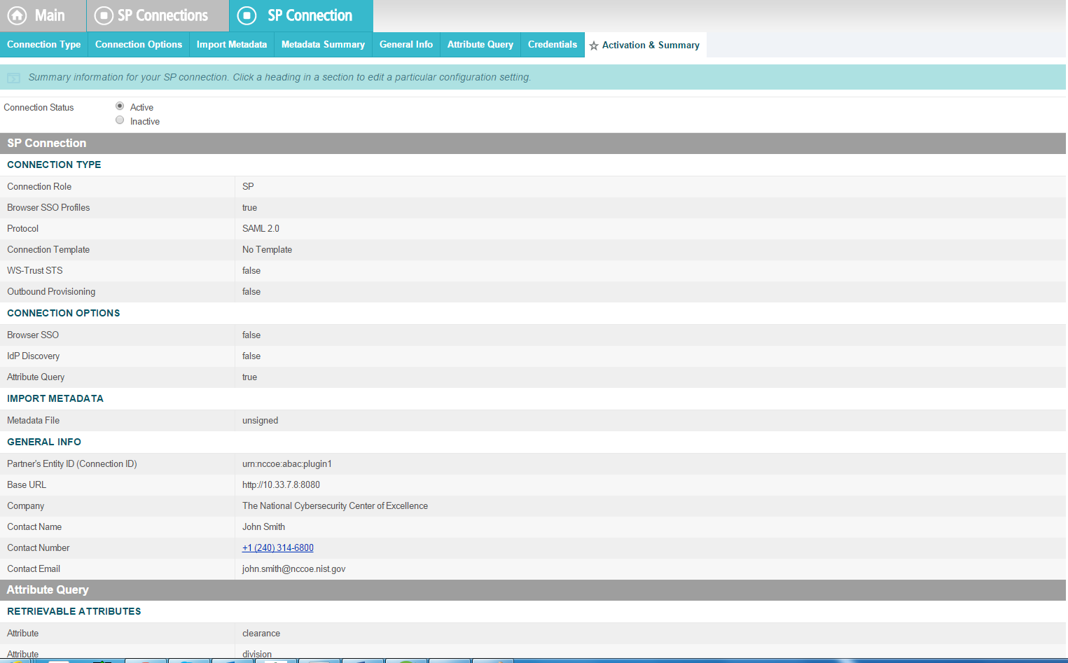Image resolution: width=1068 pixels, height=663 pixels.
Task: Open the Attribute Query tab
Action: point(480,45)
